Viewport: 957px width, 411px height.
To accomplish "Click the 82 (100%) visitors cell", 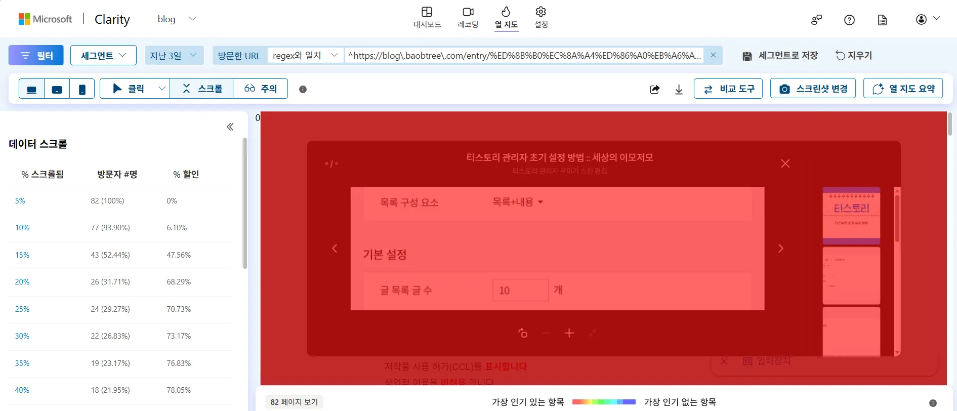I will click(x=107, y=201).
